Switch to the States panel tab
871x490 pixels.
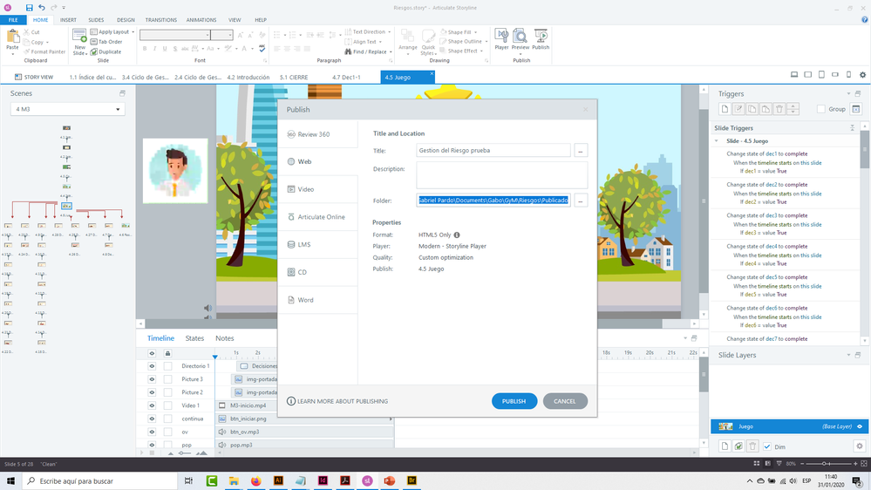tap(194, 338)
